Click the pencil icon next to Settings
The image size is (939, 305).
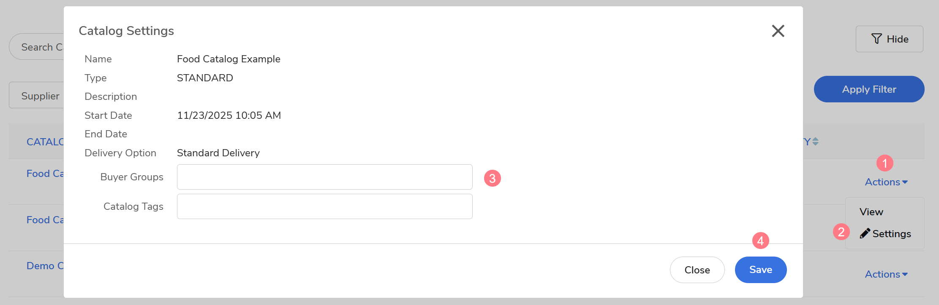coord(865,233)
